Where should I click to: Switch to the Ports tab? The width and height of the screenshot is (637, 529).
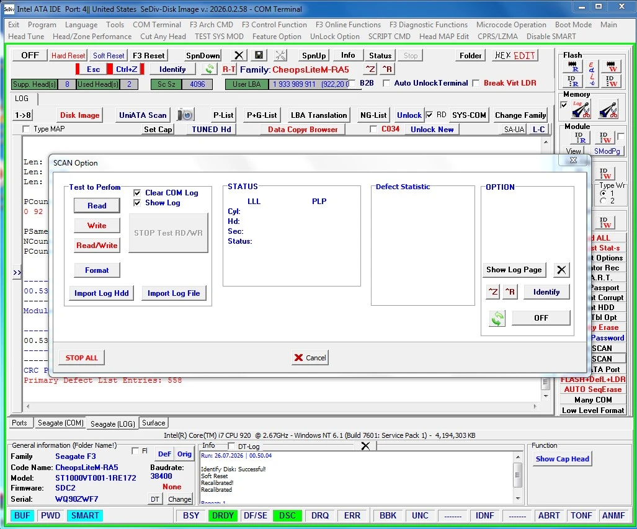click(19, 423)
